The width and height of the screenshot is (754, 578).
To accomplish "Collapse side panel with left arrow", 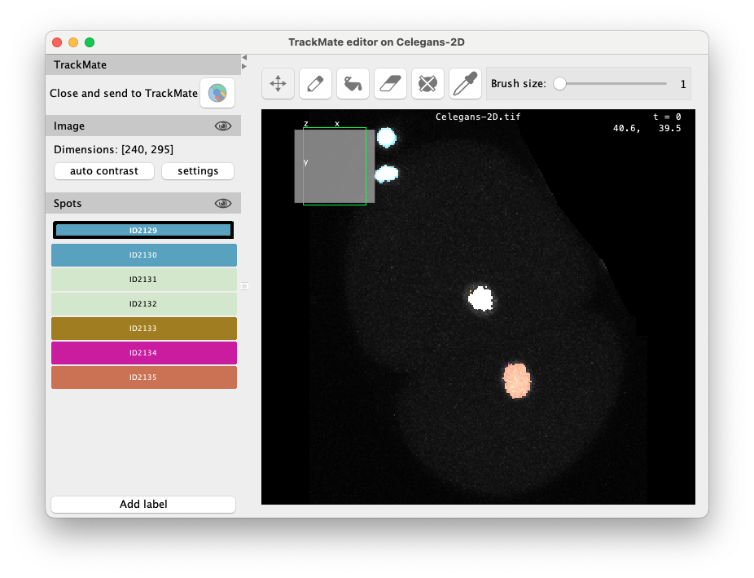I will pos(244,58).
